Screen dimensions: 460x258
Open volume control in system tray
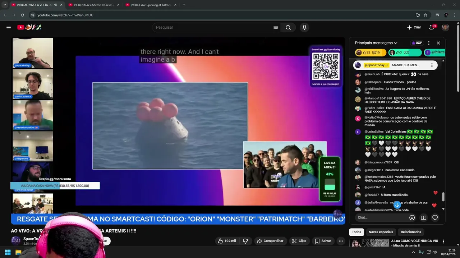[434, 252]
